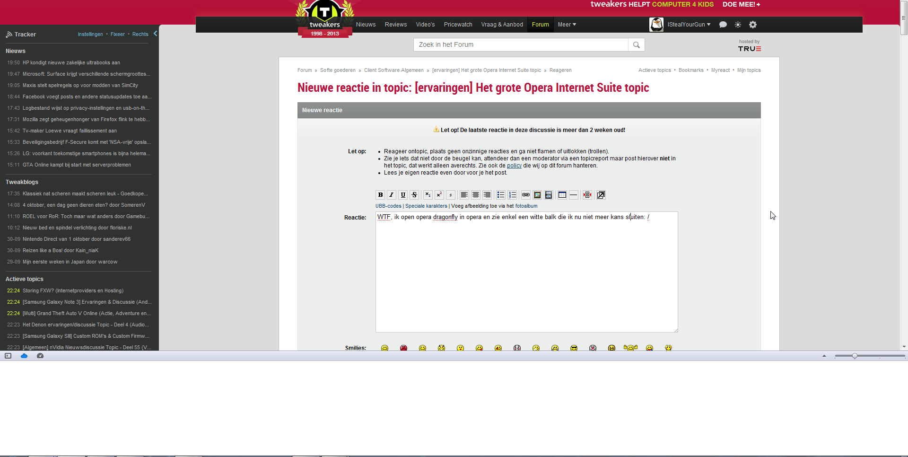Click the red-arrow page break icon
This screenshot has height=457, width=908.
click(587, 195)
